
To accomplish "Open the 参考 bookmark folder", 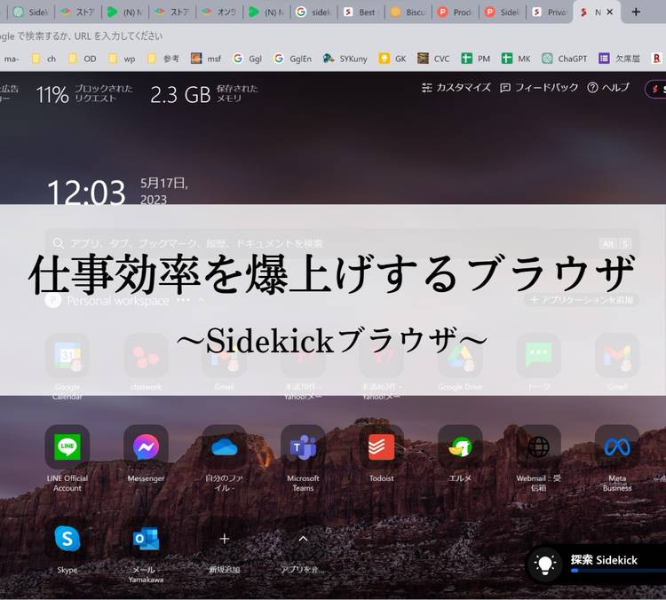I will click(x=163, y=59).
